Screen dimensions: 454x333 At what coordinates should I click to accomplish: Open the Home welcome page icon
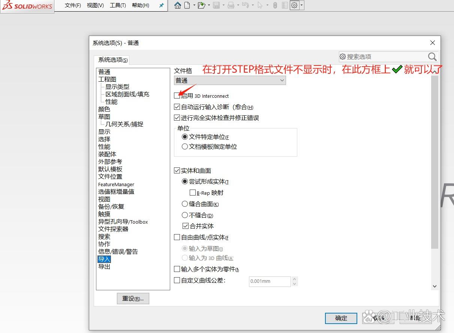(178, 5)
